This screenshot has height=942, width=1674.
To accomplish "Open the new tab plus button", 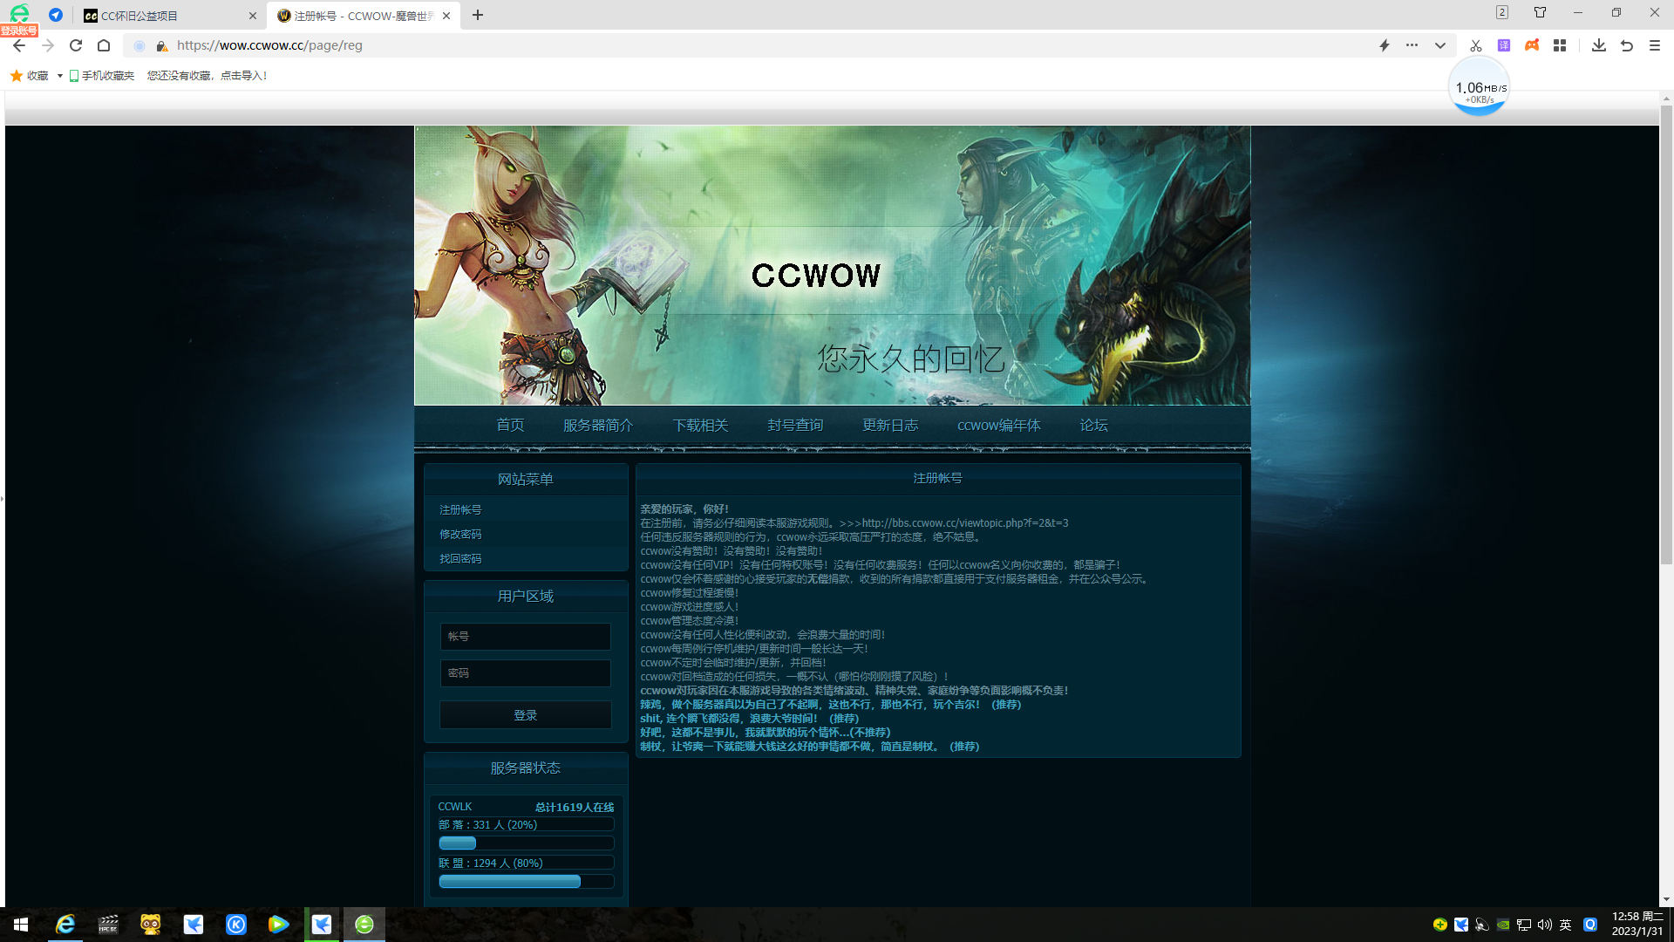I will coord(478,16).
